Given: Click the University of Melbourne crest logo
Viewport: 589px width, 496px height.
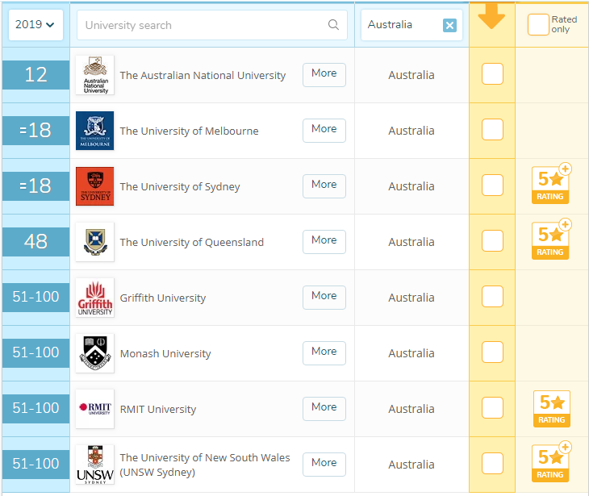Looking at the screenshot, I should pos(94,131).
